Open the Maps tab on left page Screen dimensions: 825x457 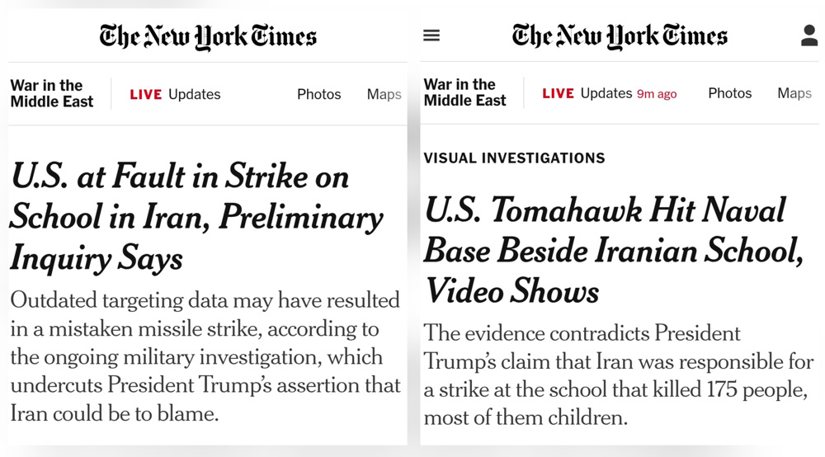[384, 94]
